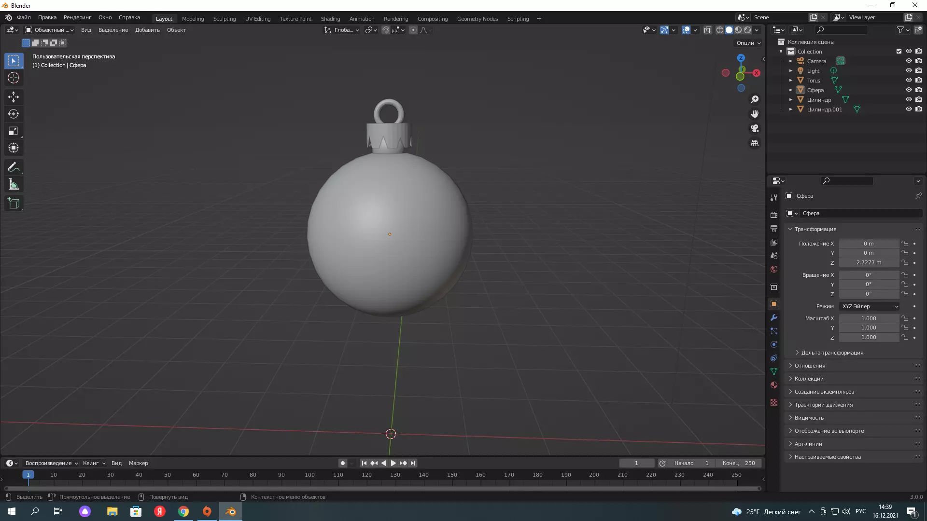Select the Move tool in the toolbar
Viewport: 927px width, 521px height.
click(x=14, y=97)
